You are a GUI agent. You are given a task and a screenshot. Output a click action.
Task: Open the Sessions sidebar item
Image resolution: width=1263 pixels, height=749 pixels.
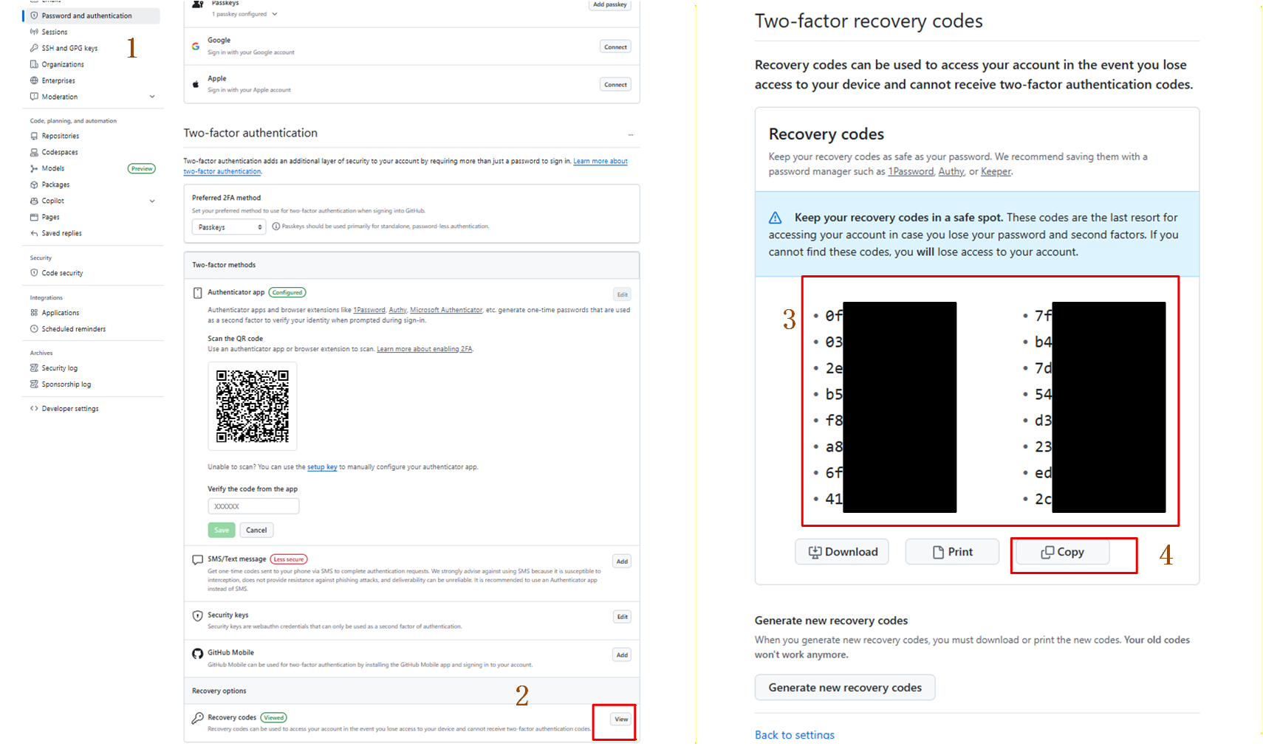(x=54, y=32)
